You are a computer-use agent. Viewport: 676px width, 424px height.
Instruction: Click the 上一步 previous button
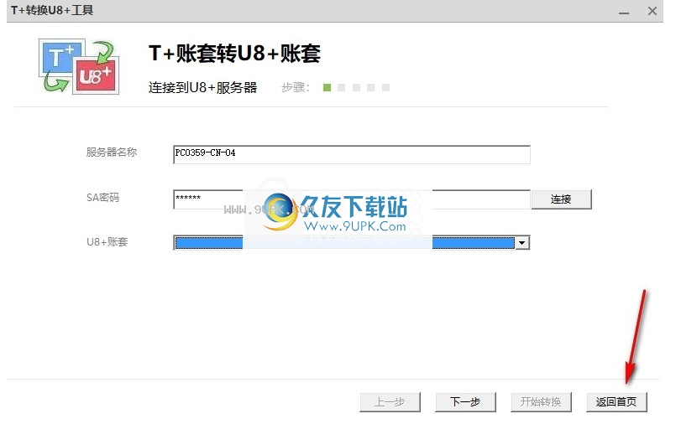click(390, 402)
